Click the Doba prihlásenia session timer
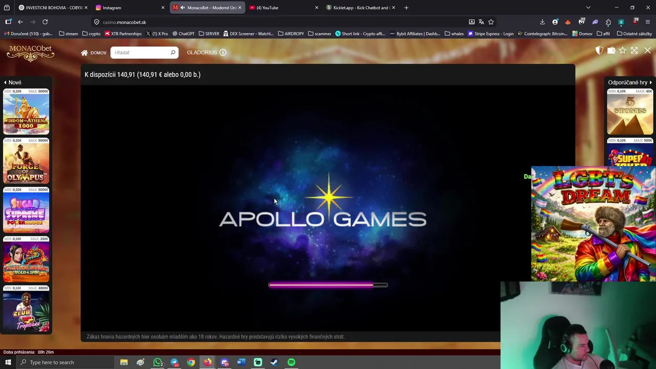Image resolution: width=656 pixels, height=369 pixels. click(x=29, y=352)
